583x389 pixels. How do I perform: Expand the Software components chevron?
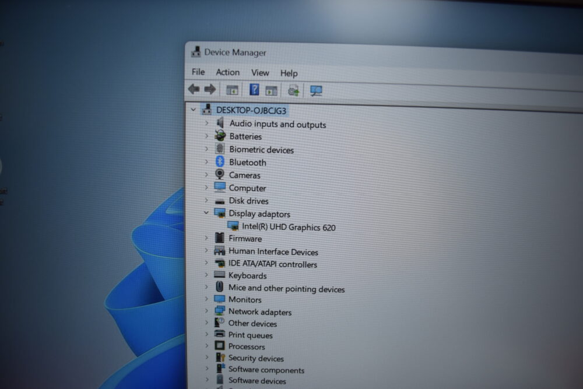point(206,369)
